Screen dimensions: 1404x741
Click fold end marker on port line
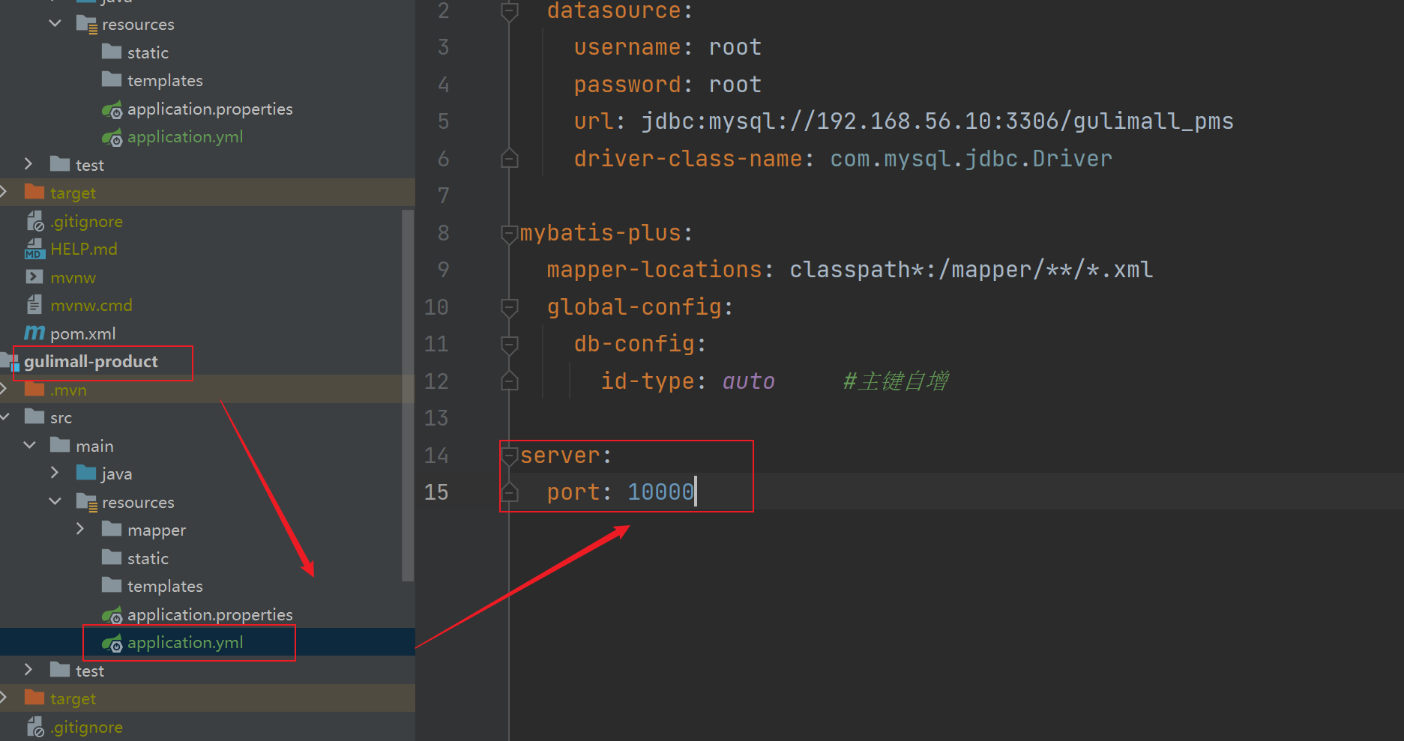point(509,492)
